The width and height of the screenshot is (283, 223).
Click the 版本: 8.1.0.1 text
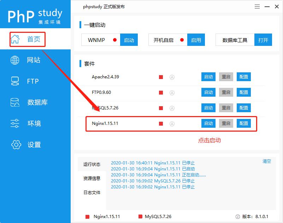coord(255,217)
